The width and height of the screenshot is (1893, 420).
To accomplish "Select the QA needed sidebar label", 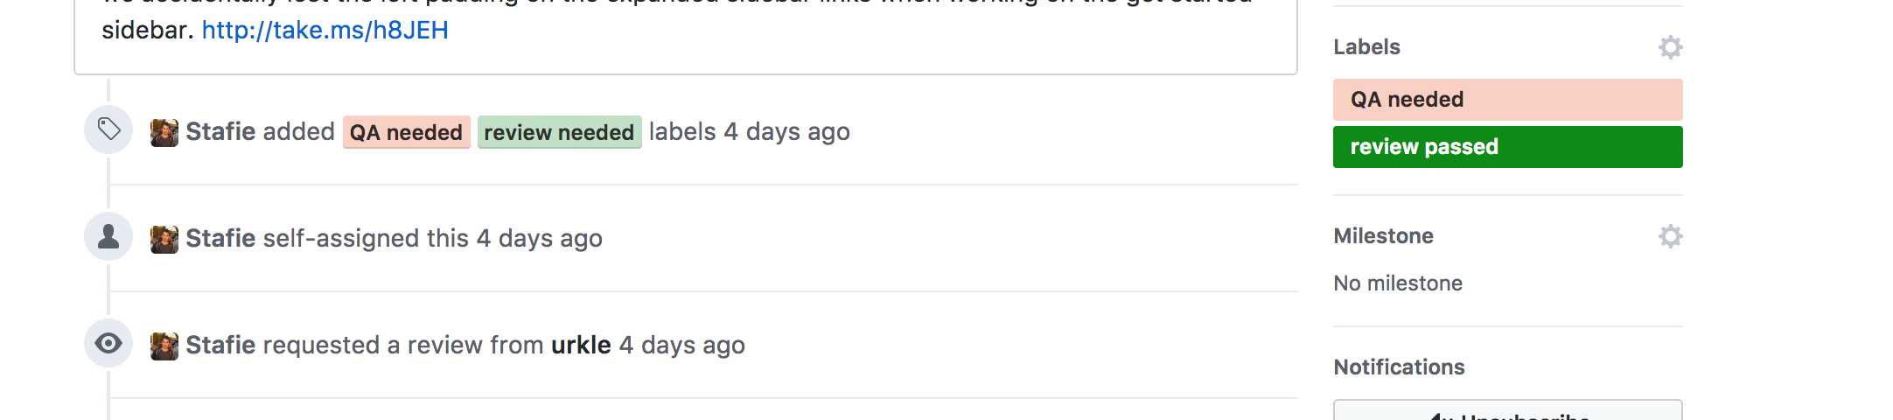I will [1507, 100].
